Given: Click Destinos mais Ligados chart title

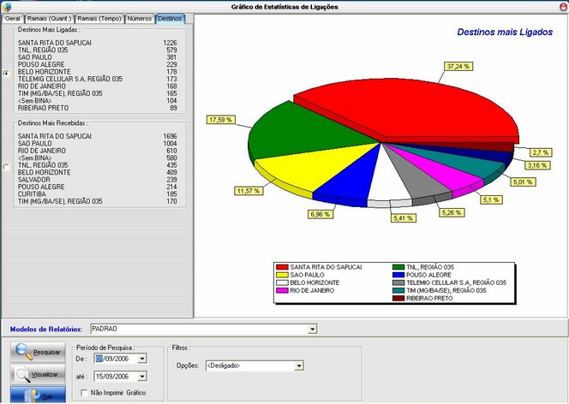Looking at the screenshot, I should pyautogui.click(x=505, y=32).
